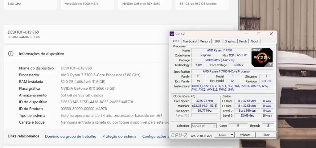Click the Tools button
316x148 pixels.
pos(222,135)
